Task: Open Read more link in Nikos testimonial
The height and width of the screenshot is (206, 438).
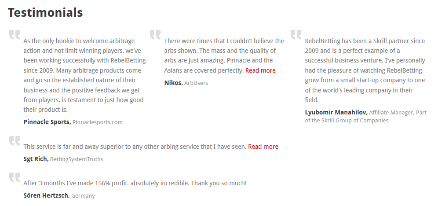Action: tap(260, 70)
